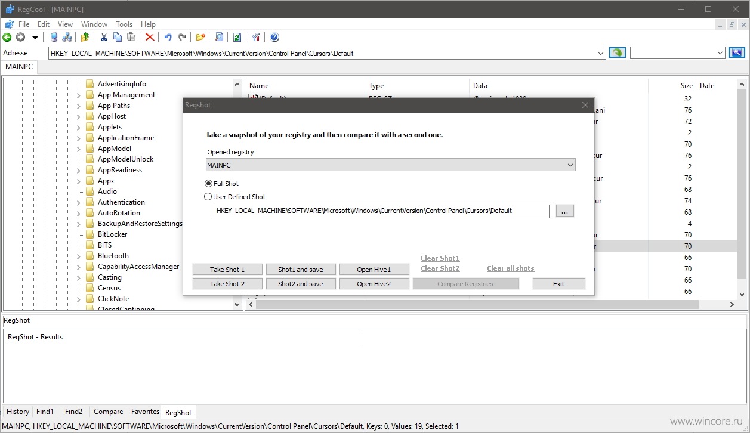
Task: Go back with the green arrow
Action: tap(8, 37)
